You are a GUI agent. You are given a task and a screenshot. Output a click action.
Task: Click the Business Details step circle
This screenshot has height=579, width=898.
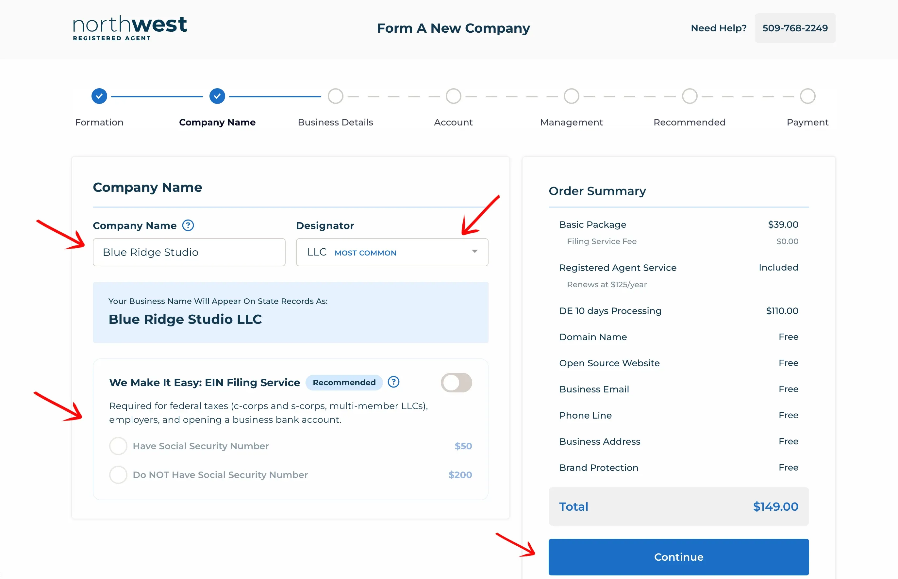tap(335, 96)
